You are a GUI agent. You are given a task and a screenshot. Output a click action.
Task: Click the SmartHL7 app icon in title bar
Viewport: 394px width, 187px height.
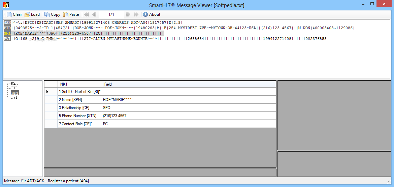point(6,5)
